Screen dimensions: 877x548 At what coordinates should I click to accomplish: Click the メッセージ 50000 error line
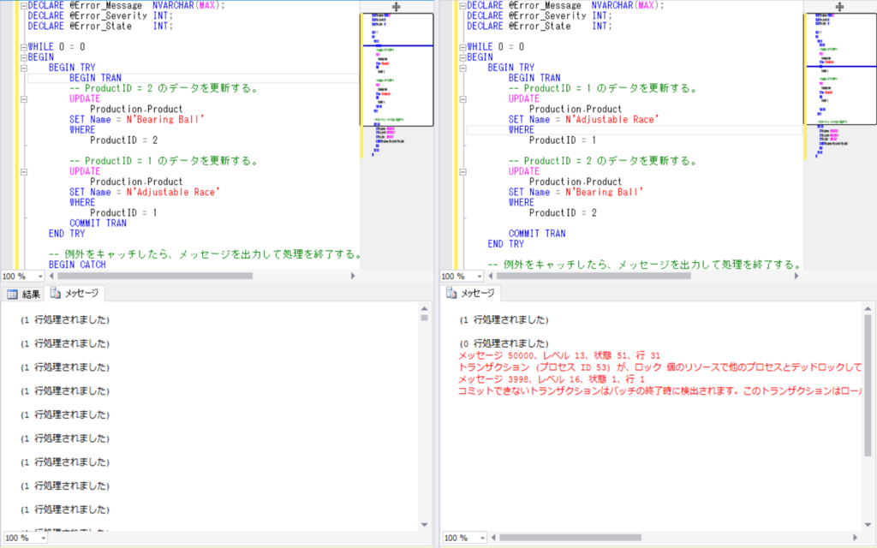coord(559,355)
